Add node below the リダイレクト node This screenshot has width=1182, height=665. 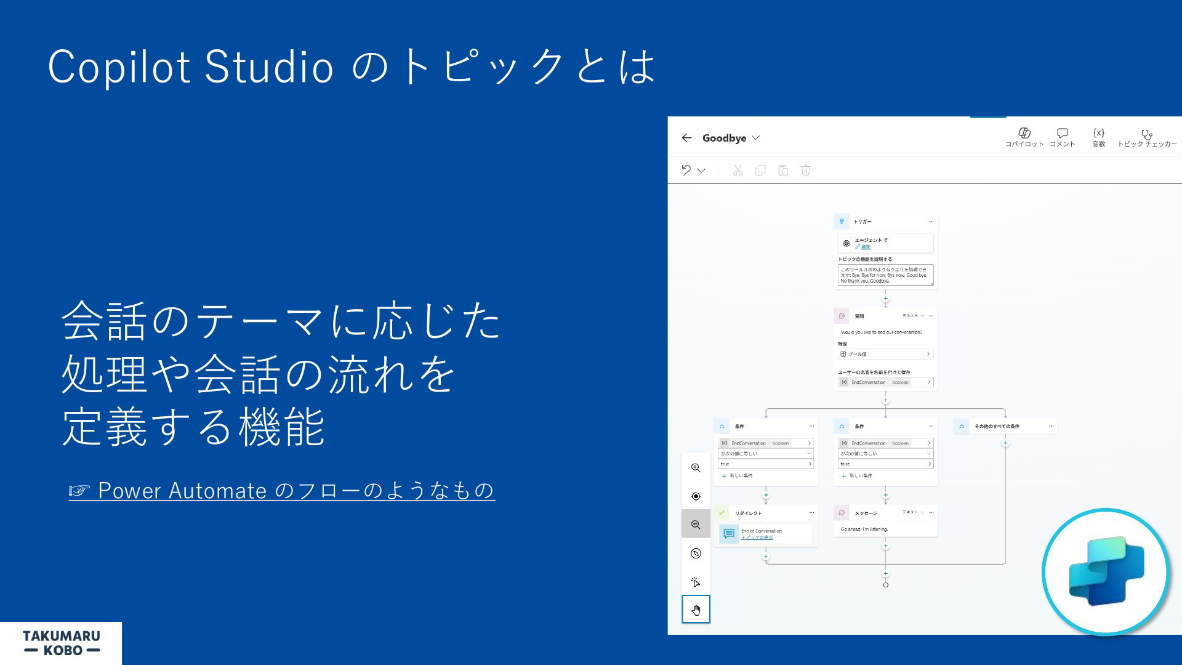coord(766,557)
